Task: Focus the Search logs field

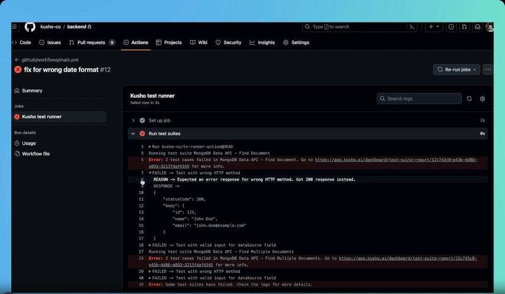Action: pos(419,99)
